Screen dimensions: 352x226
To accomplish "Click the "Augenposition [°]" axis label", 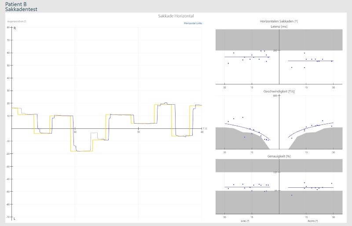I will pos(17,21).
